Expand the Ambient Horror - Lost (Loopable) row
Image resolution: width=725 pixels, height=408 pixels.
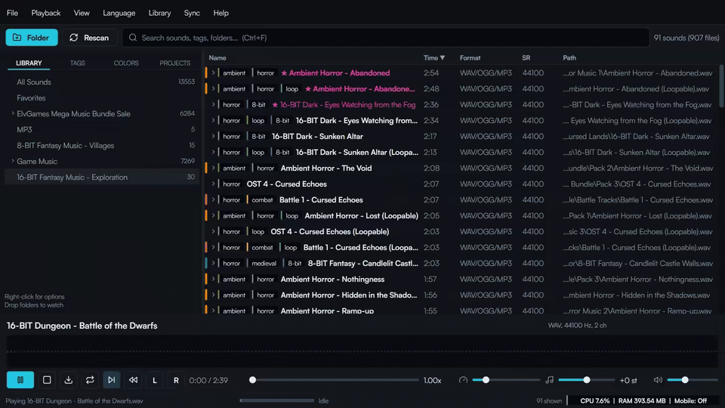click(213, 215)
